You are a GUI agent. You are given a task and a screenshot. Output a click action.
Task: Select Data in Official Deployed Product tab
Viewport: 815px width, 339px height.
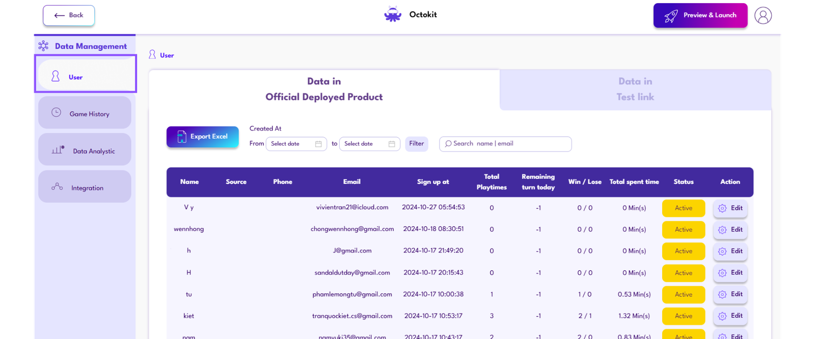pos(324,89)
